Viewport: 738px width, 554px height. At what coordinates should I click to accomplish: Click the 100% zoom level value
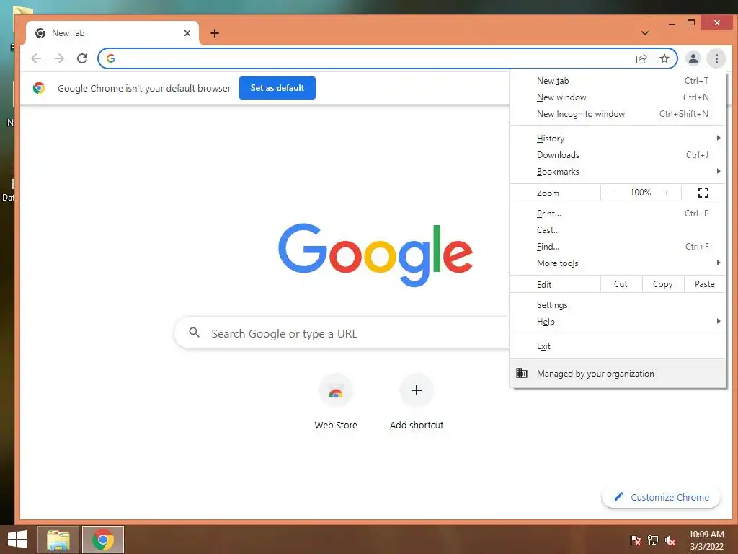(x=640, y=192)
